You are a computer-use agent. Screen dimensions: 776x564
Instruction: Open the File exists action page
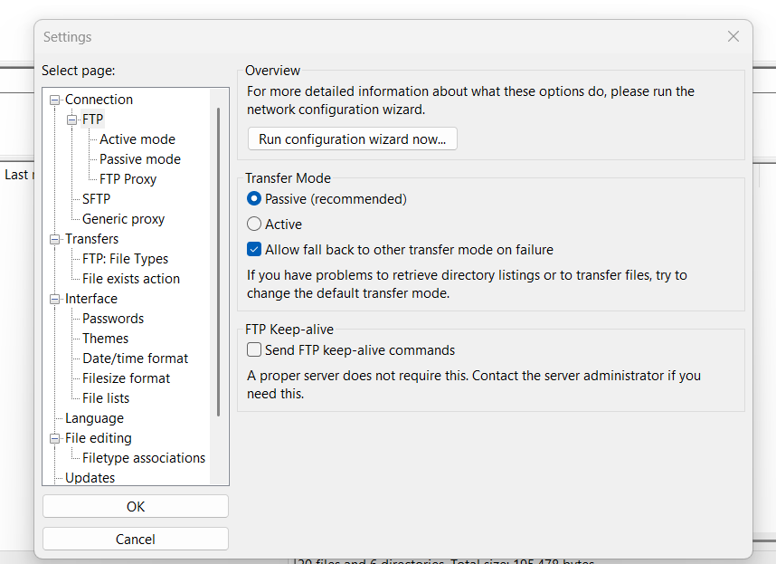[x=129, y=278]
